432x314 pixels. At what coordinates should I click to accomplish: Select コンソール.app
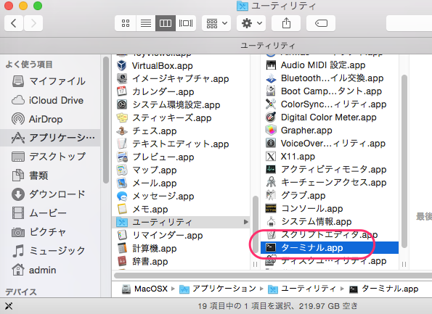[330, 209]
